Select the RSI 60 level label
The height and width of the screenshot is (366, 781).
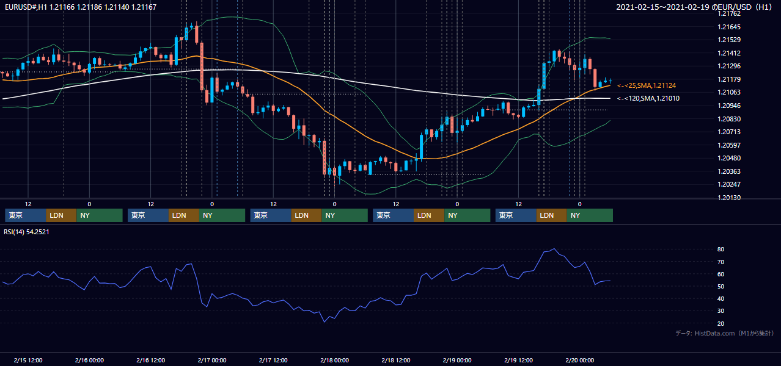tap(721, 274)
